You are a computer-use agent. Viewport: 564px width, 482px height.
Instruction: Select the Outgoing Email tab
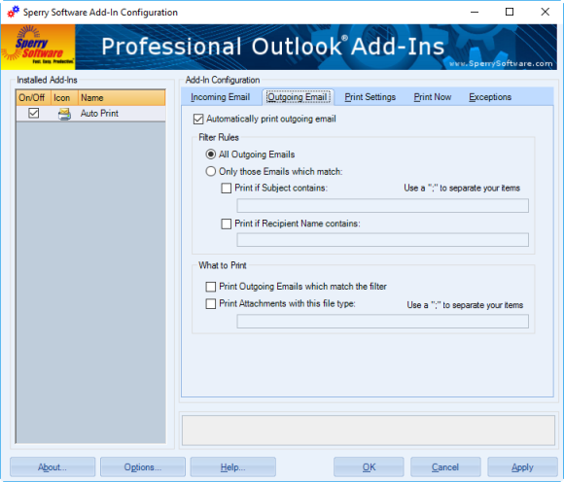point(298,97)
